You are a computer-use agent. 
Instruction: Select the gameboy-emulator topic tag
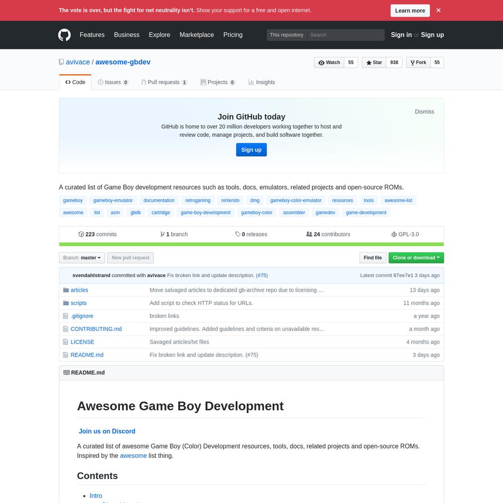pyautogui.click(x=113, y=201)
